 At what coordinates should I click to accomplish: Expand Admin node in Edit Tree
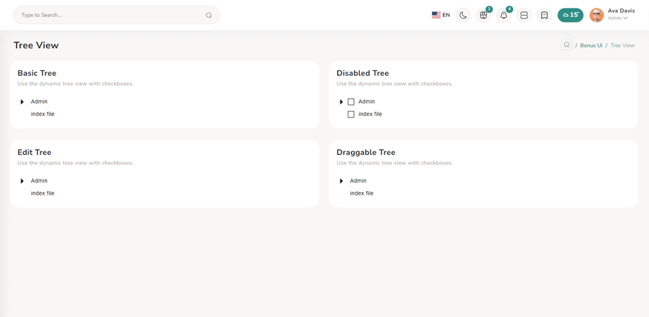(23, 181)
